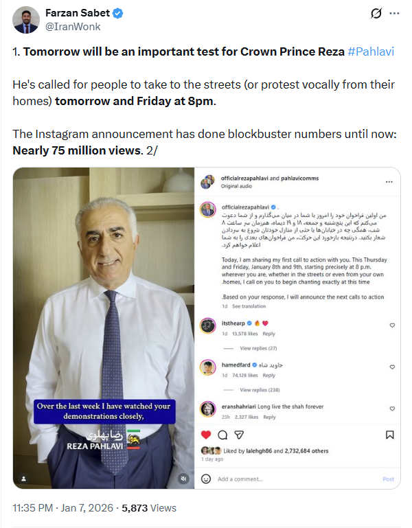
Task: Open the Grok icon next to the tweet menu
Action: click(x=376, y=14)
